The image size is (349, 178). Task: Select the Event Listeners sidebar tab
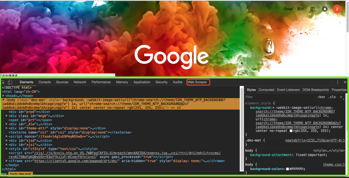[x=288, y=90]
